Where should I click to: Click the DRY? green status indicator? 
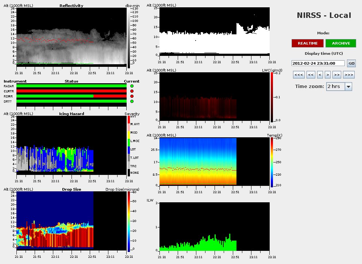click(x=132, y=102)
